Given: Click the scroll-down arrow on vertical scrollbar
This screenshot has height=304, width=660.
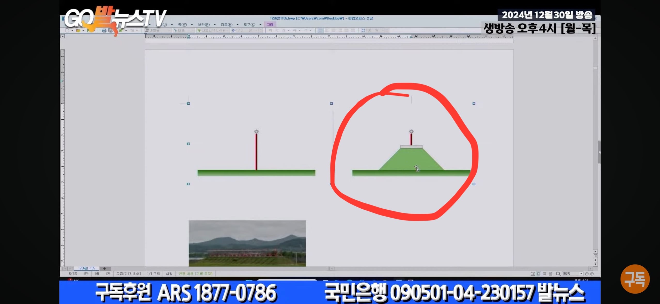Looking at the screenshot, I should [x=595, y=251].
